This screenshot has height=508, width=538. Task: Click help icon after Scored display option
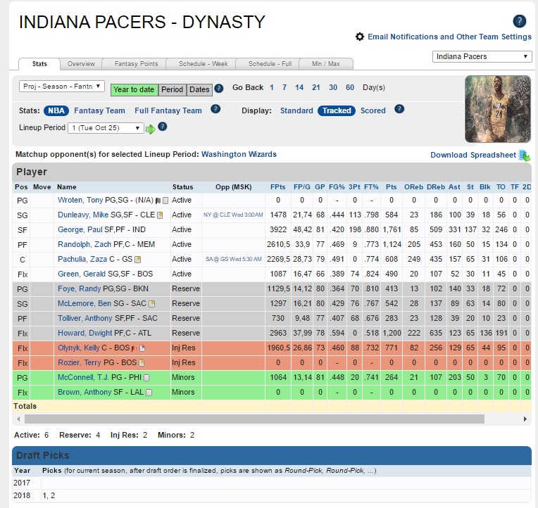[399, 109]
